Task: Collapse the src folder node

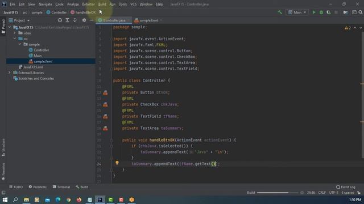Action: [15, 39]
